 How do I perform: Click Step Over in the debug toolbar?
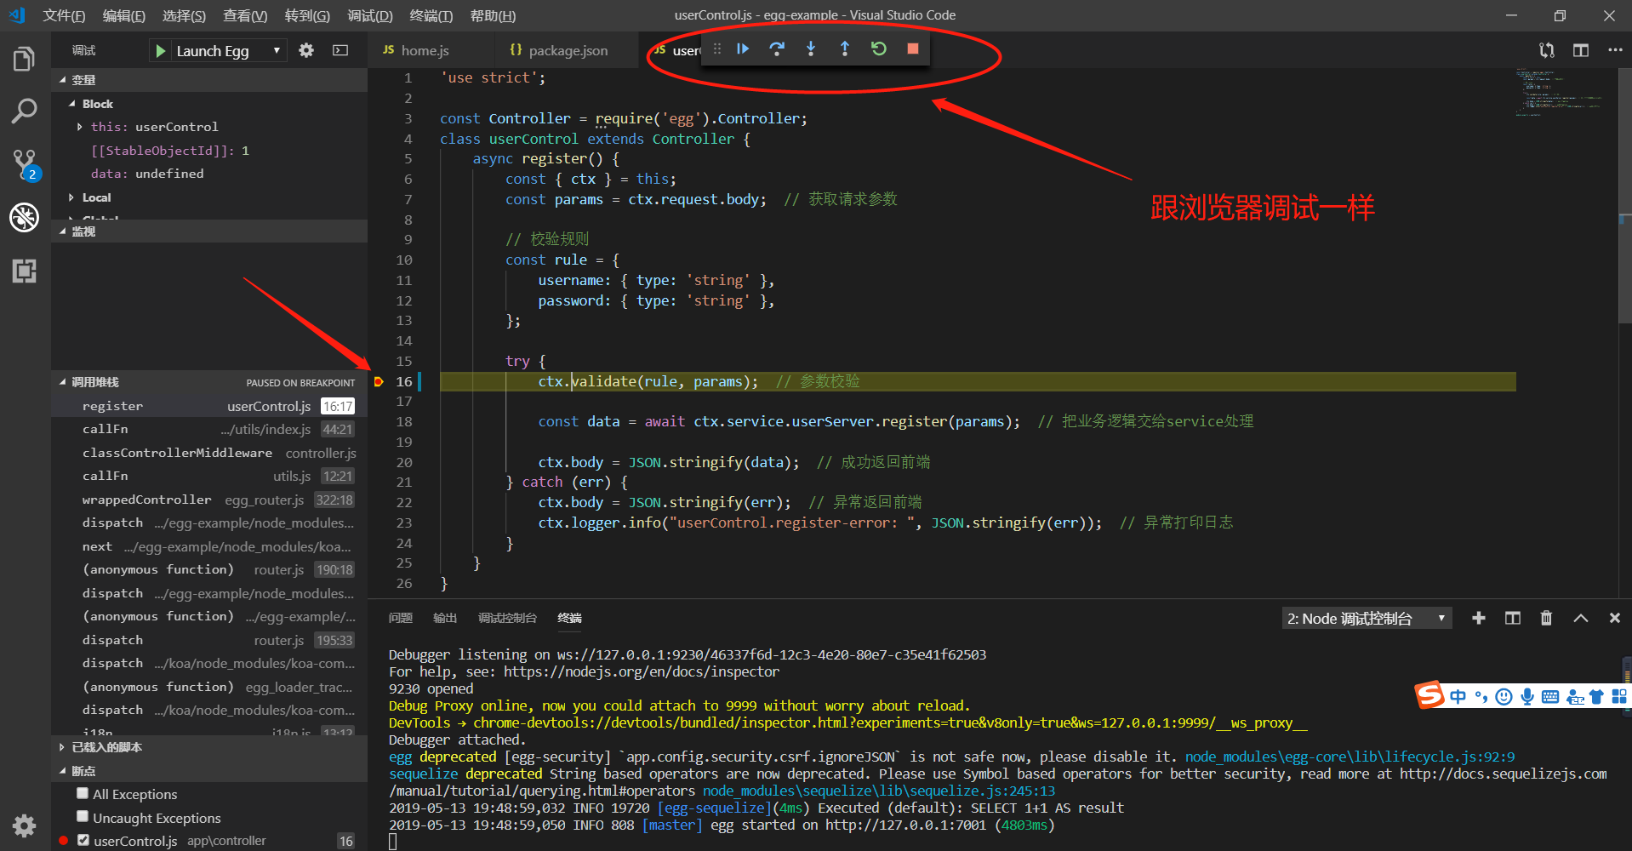(777, 49)
